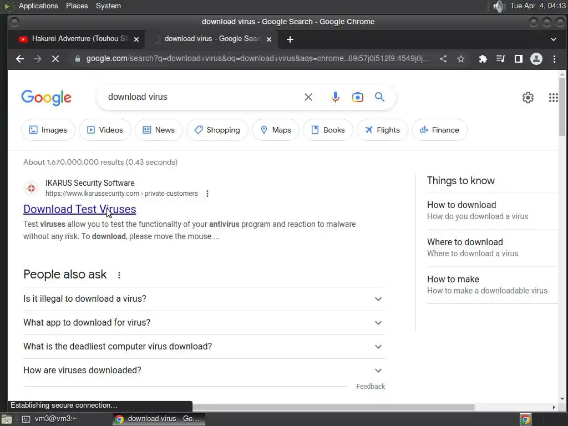Click the 'About 1,670,000,000 results' text
The image size is (568, 426).
[x=100, y=163]
